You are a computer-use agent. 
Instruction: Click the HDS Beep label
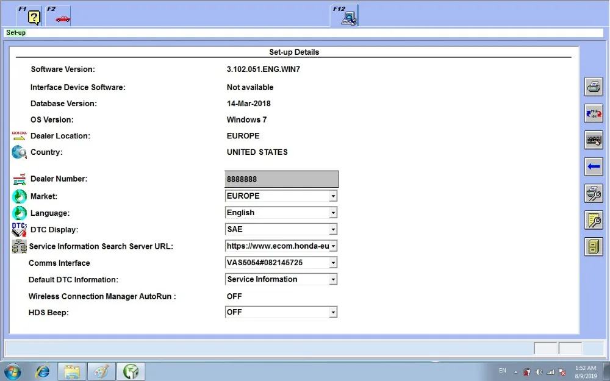coord(49,313)
